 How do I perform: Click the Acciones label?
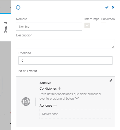(46, 106)
